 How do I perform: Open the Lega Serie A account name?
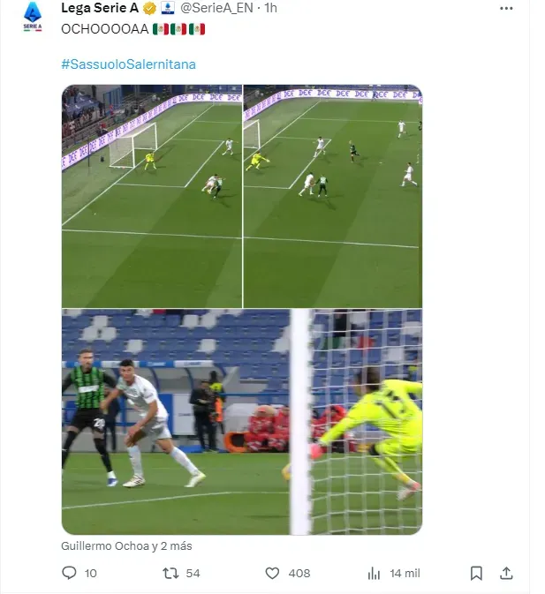click(100, 8)
